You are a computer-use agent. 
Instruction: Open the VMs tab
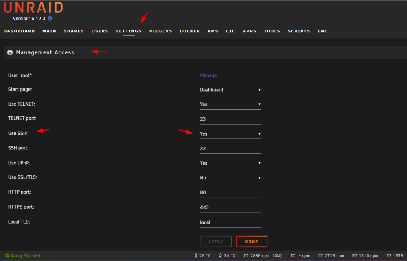pyautogui.click(x=213, y=31)
